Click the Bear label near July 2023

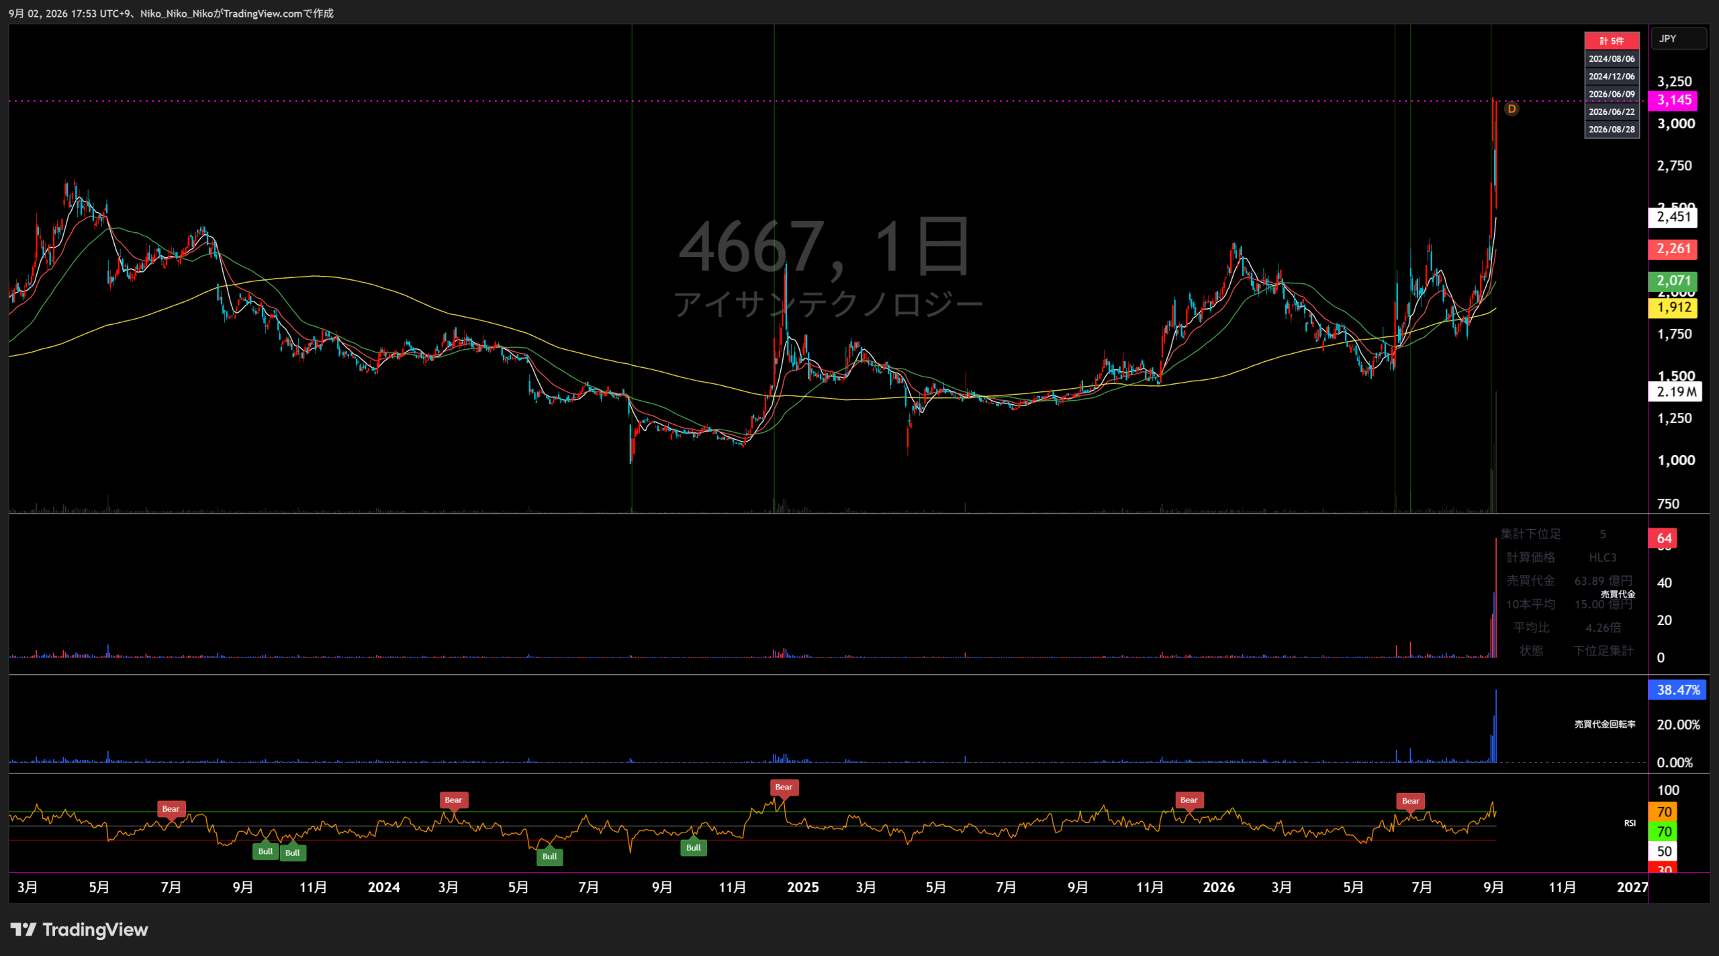pyautogui.click(x=171, y=808)
